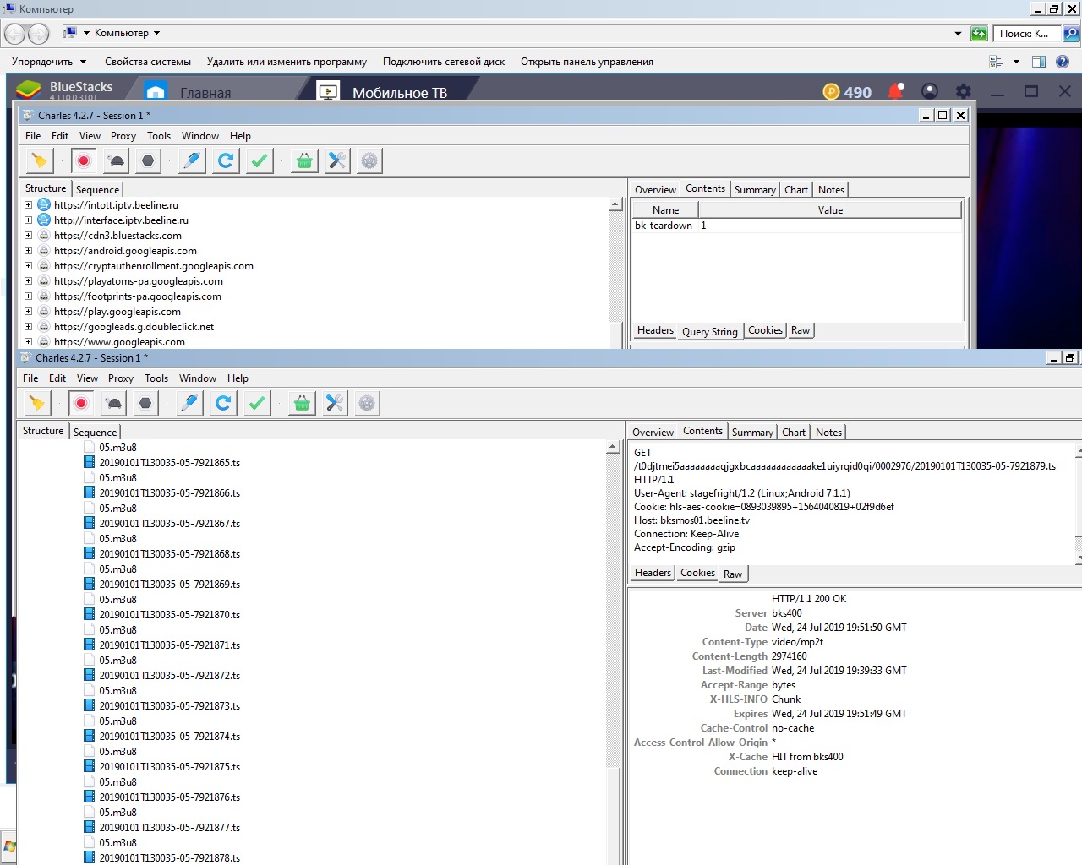This screenshot has width=1082, height=865.
Task: Expand https://android.googleapis.com host node
Action: point(28,251)
